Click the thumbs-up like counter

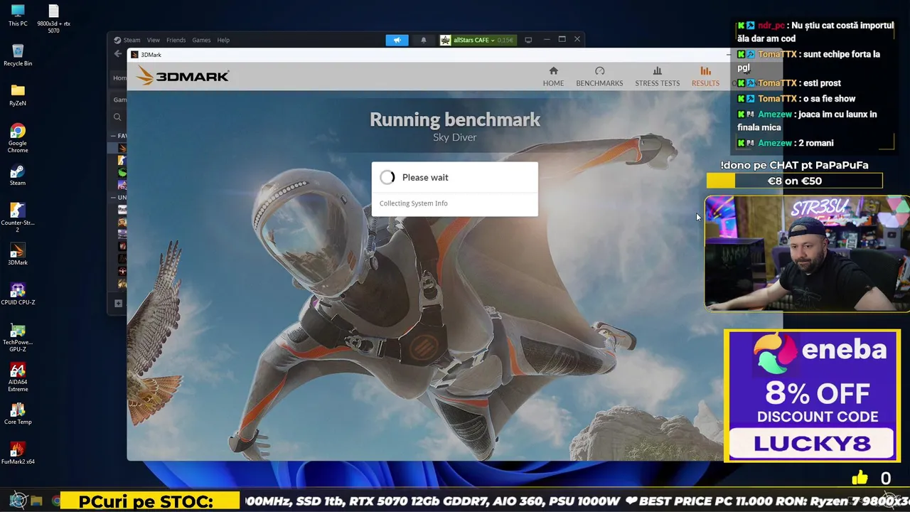click(872, 479)
